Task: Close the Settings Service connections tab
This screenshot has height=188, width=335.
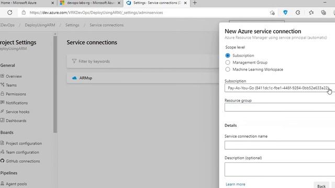Action: pyautogui.click(x=185, y=3)
